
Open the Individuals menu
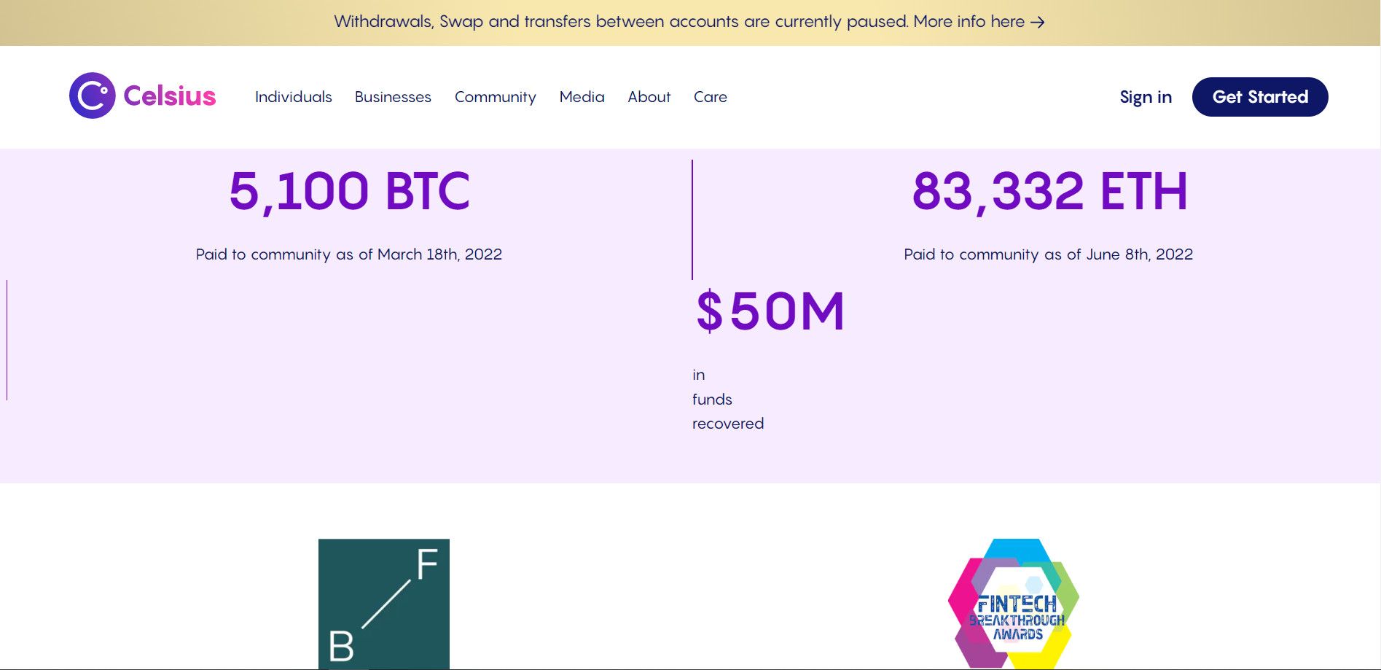point(294,97)
